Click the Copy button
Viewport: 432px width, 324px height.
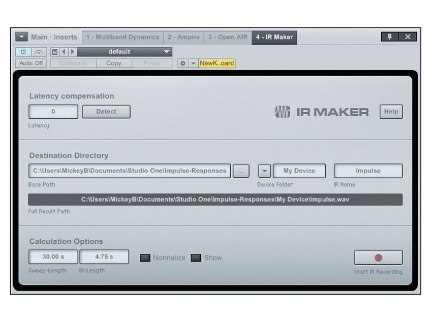pyautogui.click(x=114, y=63)
